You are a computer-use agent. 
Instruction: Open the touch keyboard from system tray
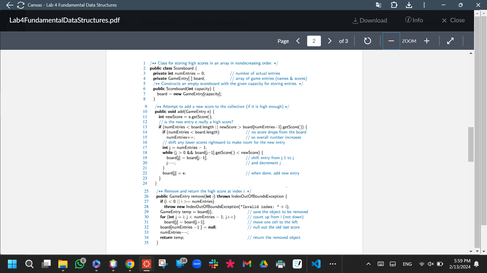(x=380, y=264)
